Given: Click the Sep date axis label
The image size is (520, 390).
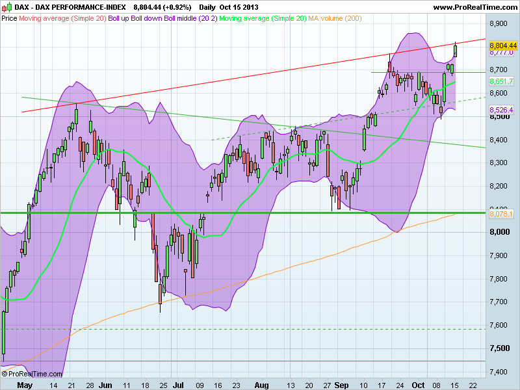Looking at the screenshot, I should click(341, 385).
